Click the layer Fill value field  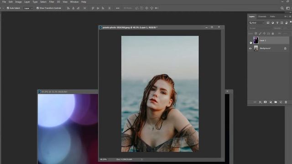tap(286, 34)
